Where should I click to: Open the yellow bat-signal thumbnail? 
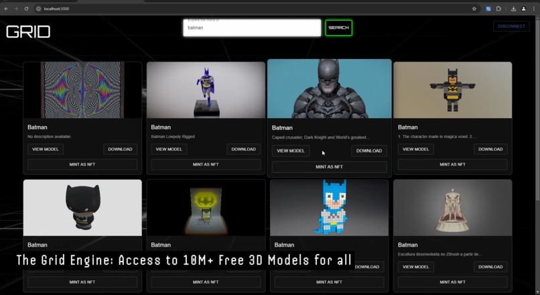[206, 207]
